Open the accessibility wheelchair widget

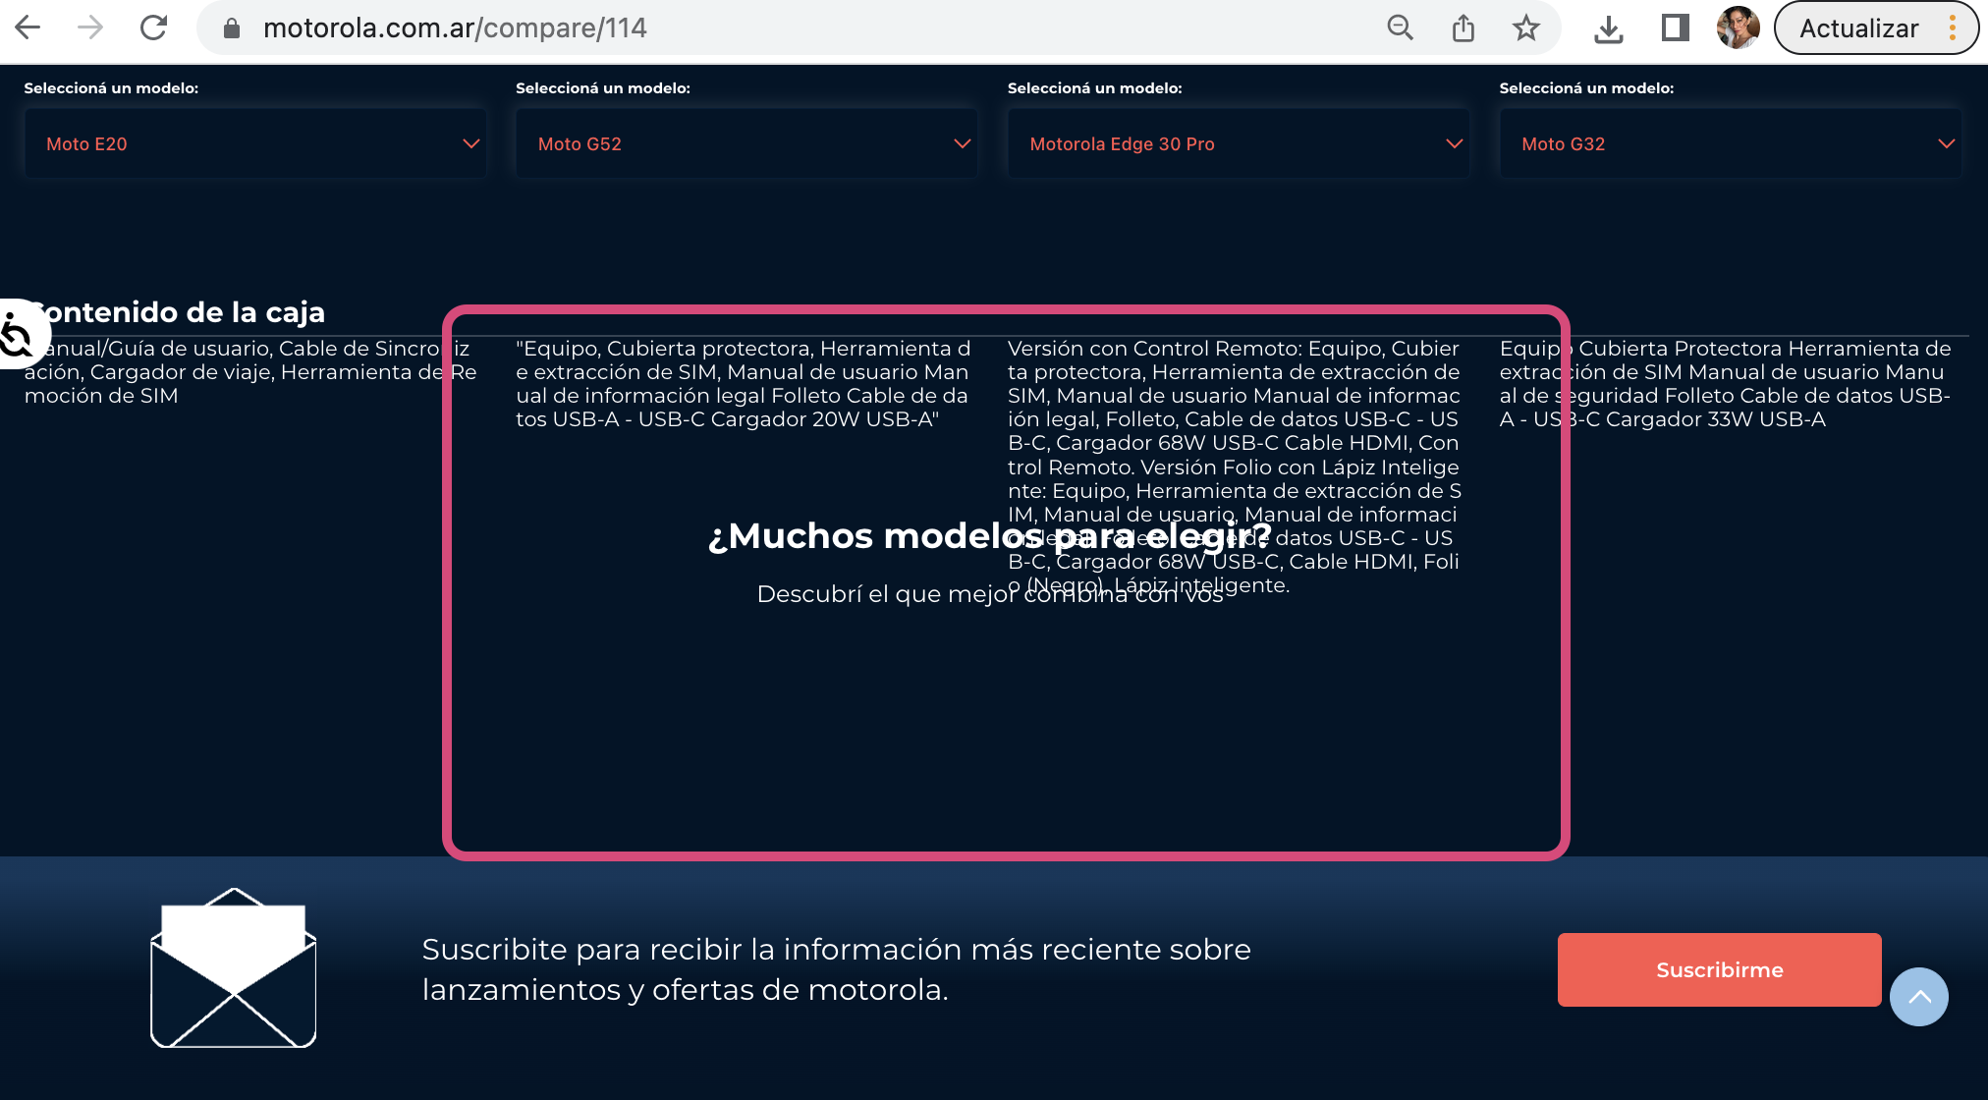pyautogui.click(x=18, y=334)
